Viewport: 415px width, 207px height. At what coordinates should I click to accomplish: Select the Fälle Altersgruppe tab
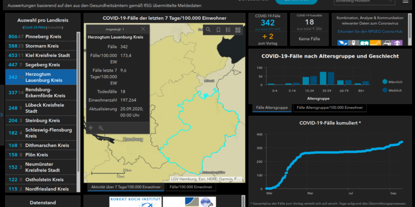[272, 108]
